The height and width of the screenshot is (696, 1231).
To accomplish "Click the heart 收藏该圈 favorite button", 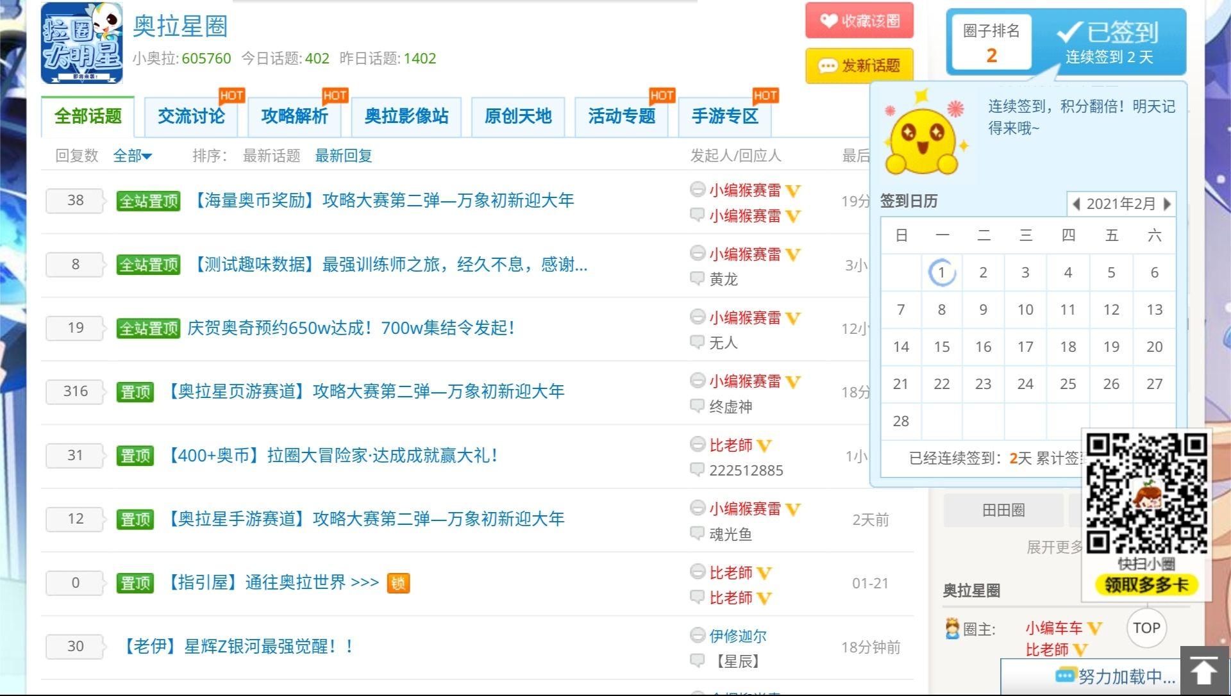I will [x=859, y=21].
